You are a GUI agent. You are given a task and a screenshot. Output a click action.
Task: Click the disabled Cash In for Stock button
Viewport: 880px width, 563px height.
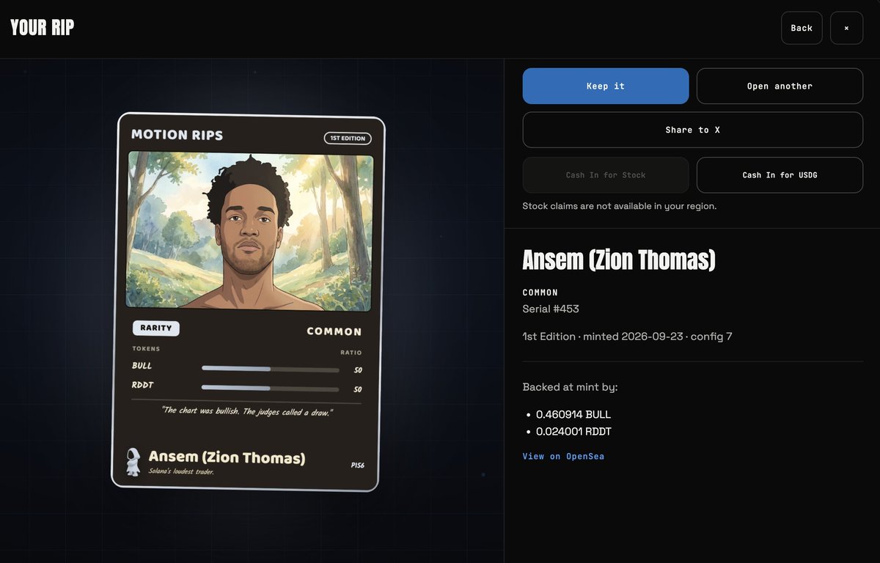point(606,175)
